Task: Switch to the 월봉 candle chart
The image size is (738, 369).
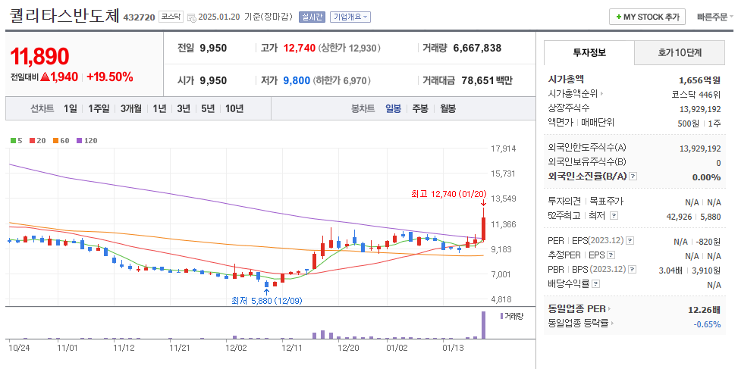Action: [x=448, y=108]
